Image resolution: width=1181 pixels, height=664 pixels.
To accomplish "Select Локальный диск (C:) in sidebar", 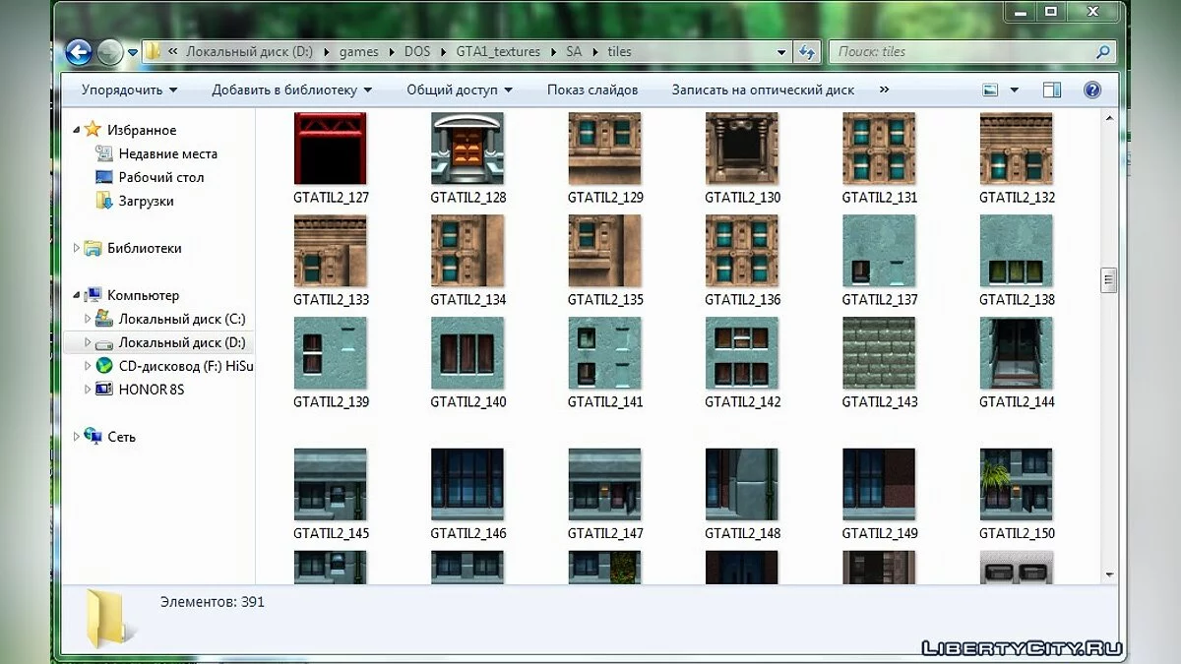I will (181, 319).
